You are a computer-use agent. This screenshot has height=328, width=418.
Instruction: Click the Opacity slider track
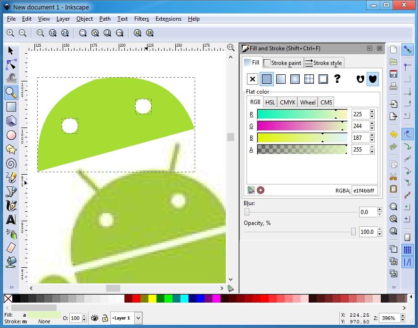[x=300, y=232]
